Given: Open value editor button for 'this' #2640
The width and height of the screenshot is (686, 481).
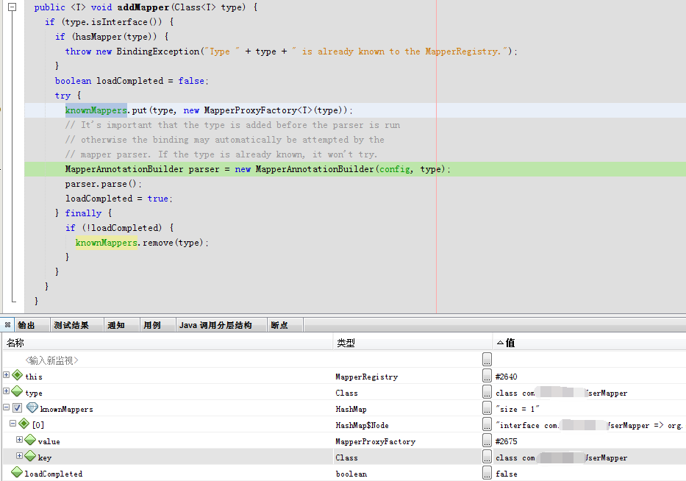Looking at the screenshot, I should point(487,376).
